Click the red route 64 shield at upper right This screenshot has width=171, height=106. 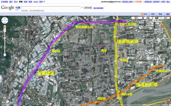click(x=163, y=26)
